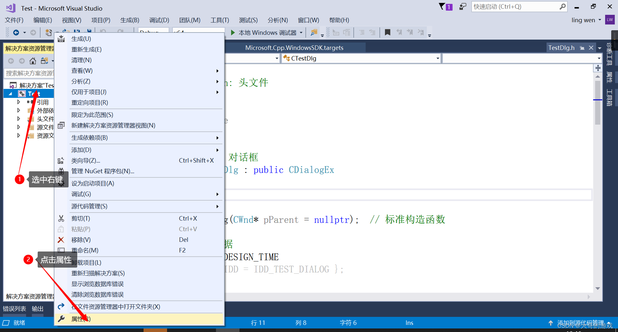The height and width of the screenshot is (332, 618).
Task: Open the 错误列表 bottom tab
Action: click(14, 309)
